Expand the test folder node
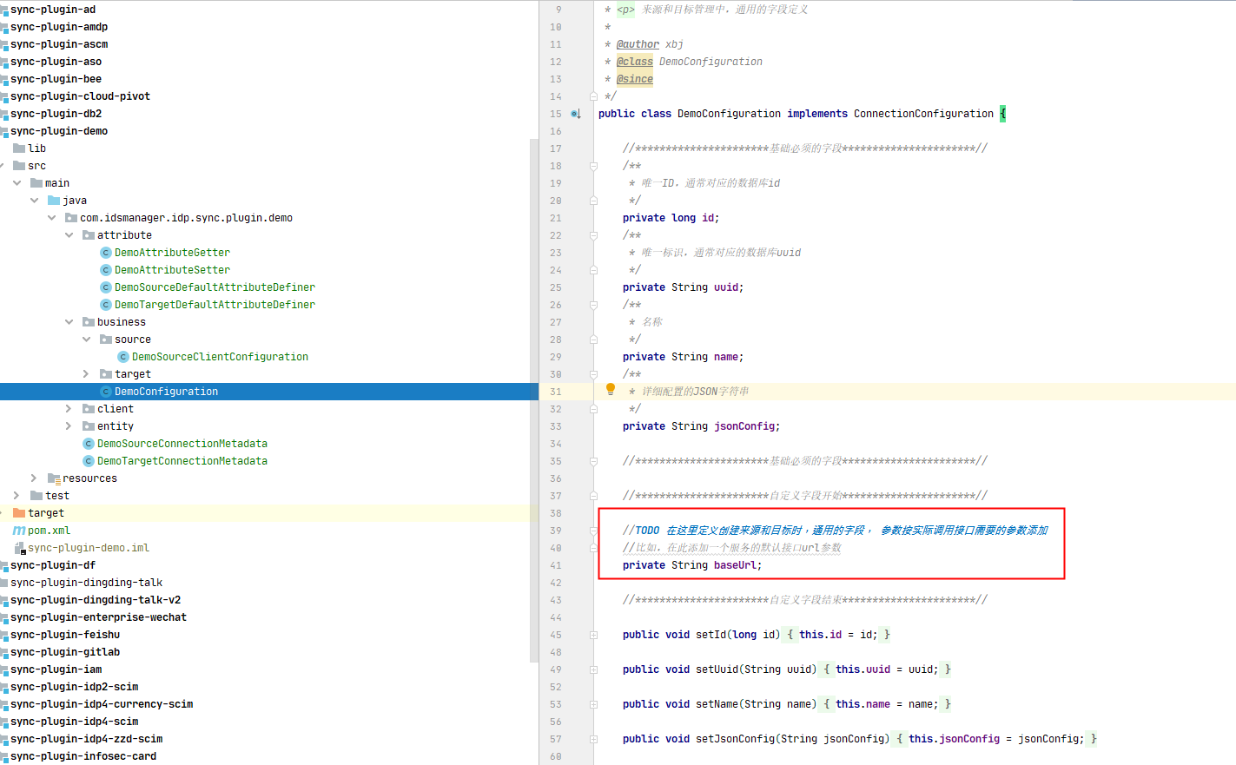This screenshot has width=1236, height=765. [x=17, y=496]
